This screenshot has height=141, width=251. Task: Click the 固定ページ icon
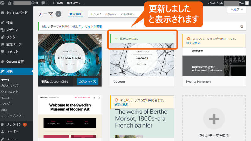(3, 44)
